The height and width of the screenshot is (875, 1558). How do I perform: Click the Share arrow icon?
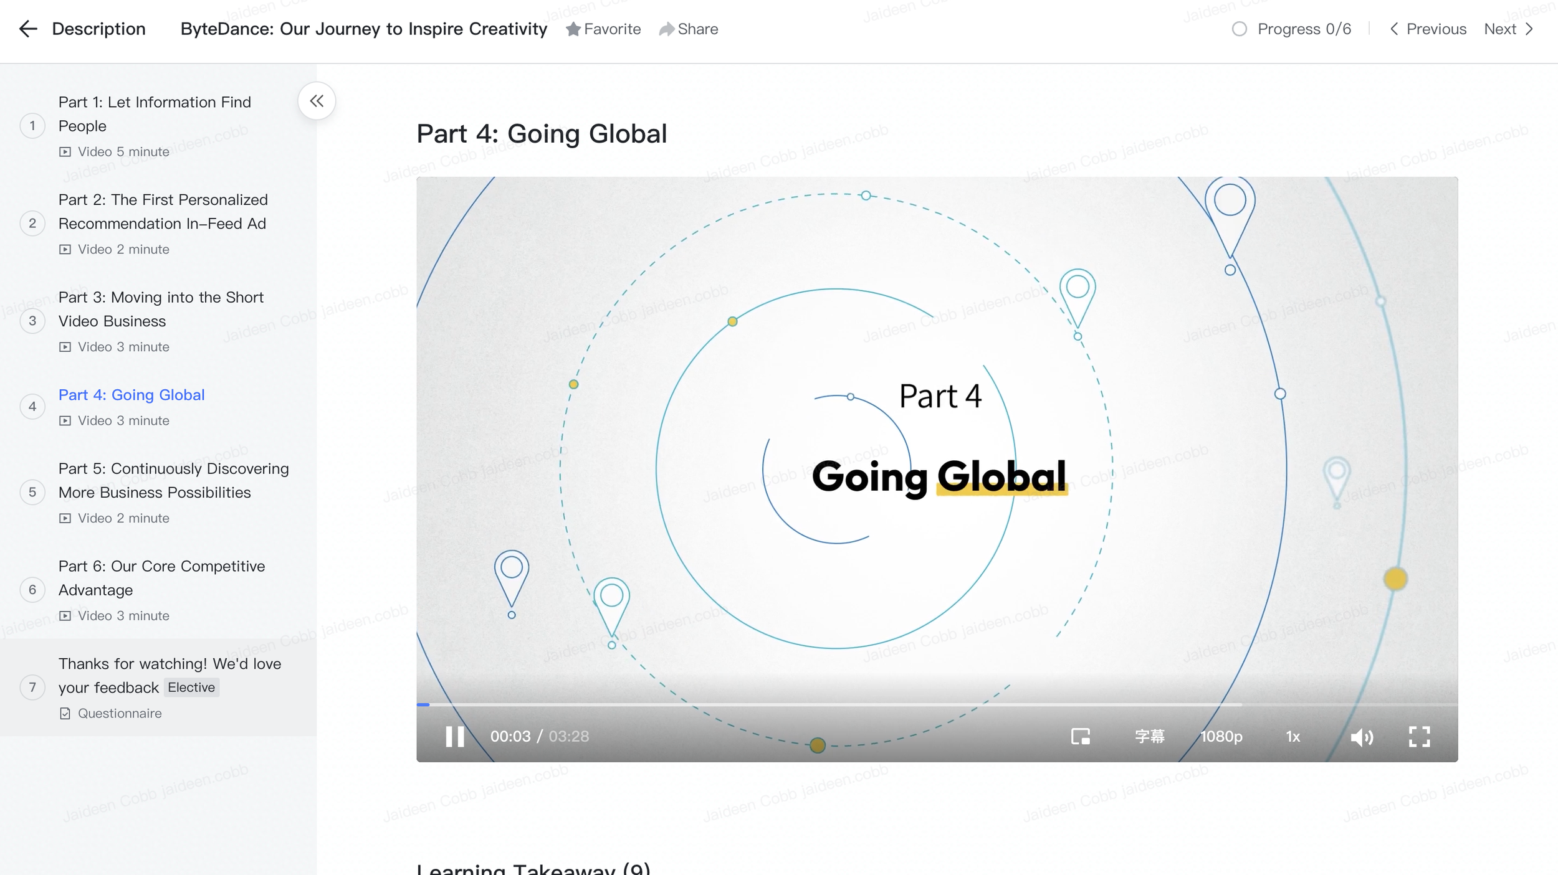666,29
